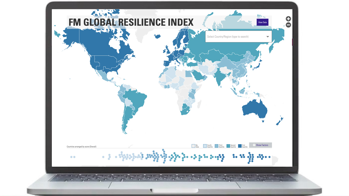Viewport: 349px width, 196px height.
Task: Click the Countries arranged by score label
Action: tap(82, 146)
